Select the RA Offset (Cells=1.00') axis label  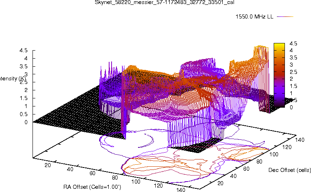point(92,187)
